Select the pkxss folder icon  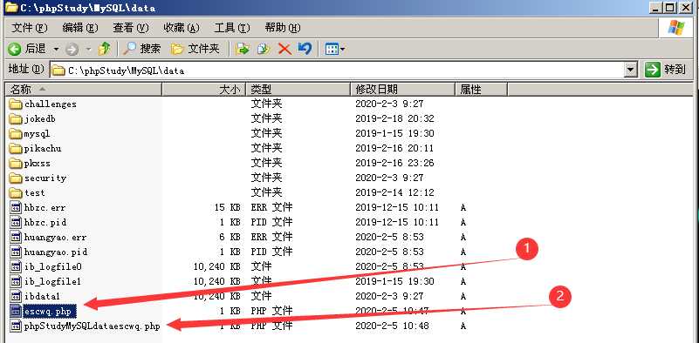pos(16,164)
